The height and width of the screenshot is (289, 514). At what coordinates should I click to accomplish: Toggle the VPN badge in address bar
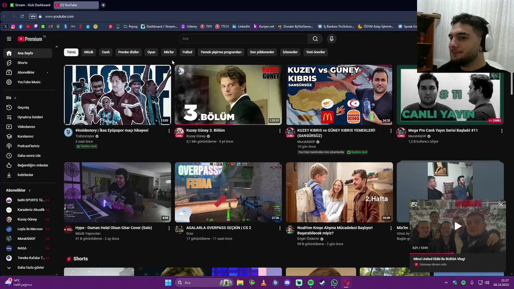click(33, 16)
